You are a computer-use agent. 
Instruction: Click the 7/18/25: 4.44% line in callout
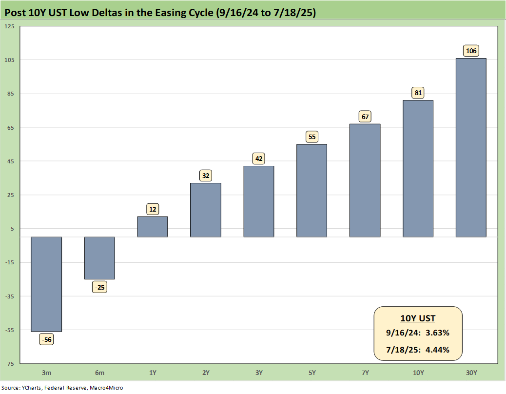pyautogui.click(x=418, y=350)
